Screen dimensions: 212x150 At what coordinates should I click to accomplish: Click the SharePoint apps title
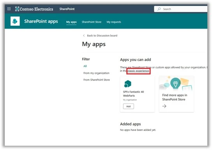41,21
